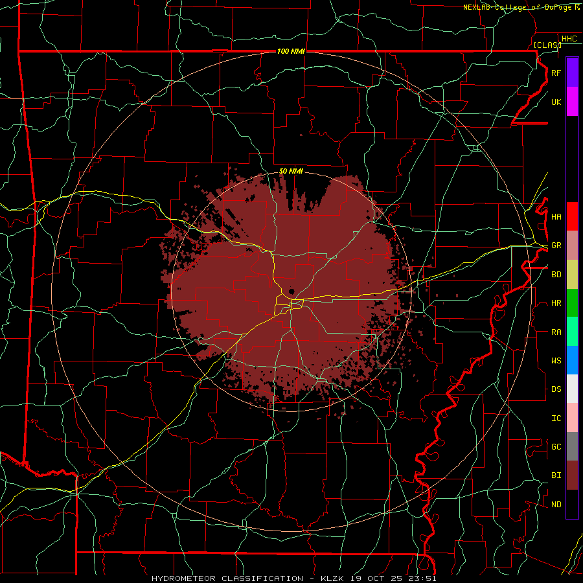Image resolution: width=583 pixels, height=583 pixels.
Task: Click the RA bright green legend swatch
Action: tap(572, 332)
